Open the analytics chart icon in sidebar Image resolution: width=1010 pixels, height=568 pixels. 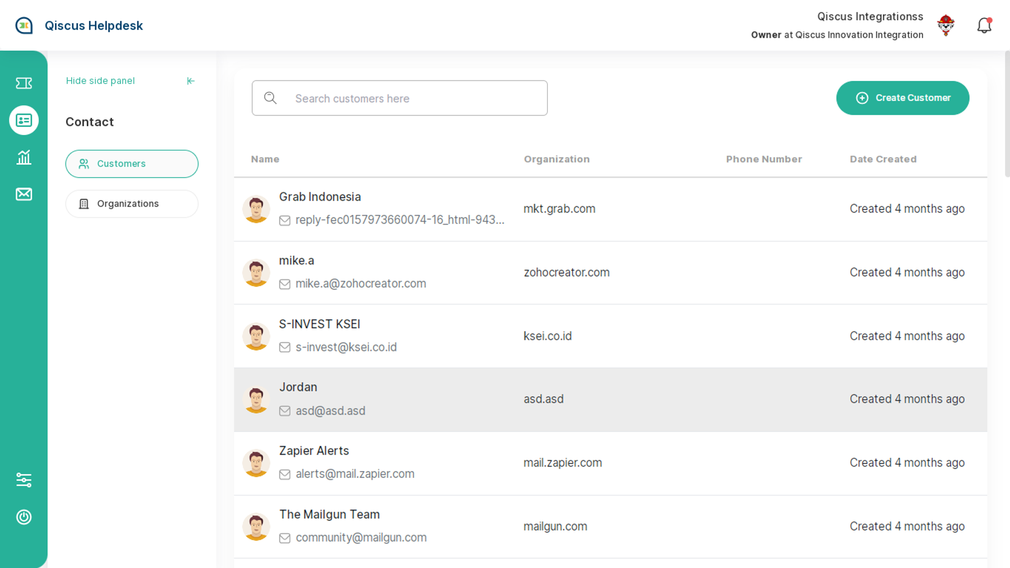click(x=24, y=157)
